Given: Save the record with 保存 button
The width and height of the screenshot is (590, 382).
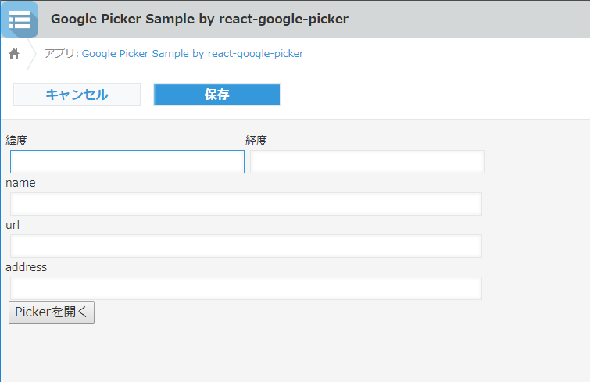Looking at the screenshot, I should click(x=216, y=95).
